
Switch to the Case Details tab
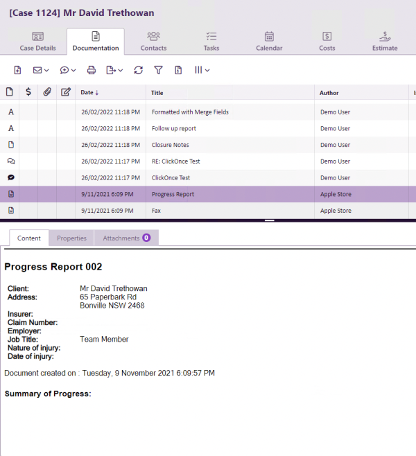tap(37, 42)
